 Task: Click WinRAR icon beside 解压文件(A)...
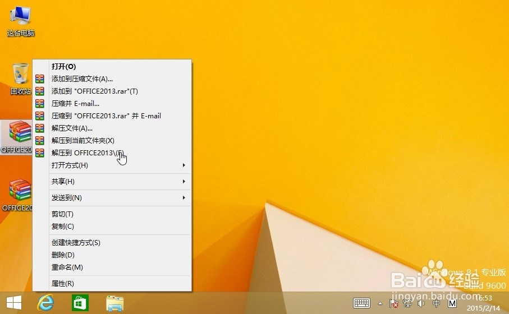point(40,128)
